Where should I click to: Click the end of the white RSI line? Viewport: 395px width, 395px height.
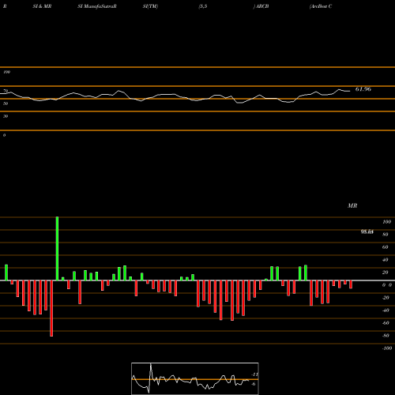click(x=350, y=91)
